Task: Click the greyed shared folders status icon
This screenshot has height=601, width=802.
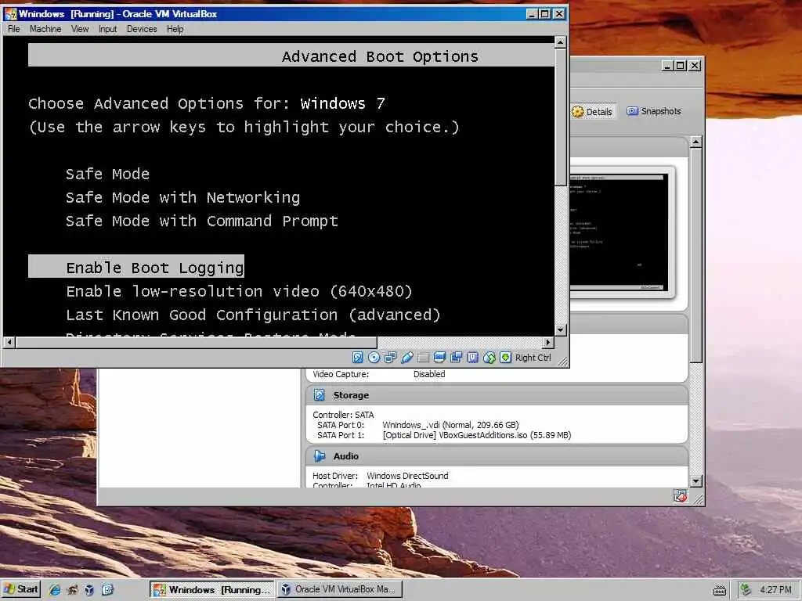Action: 423,358
